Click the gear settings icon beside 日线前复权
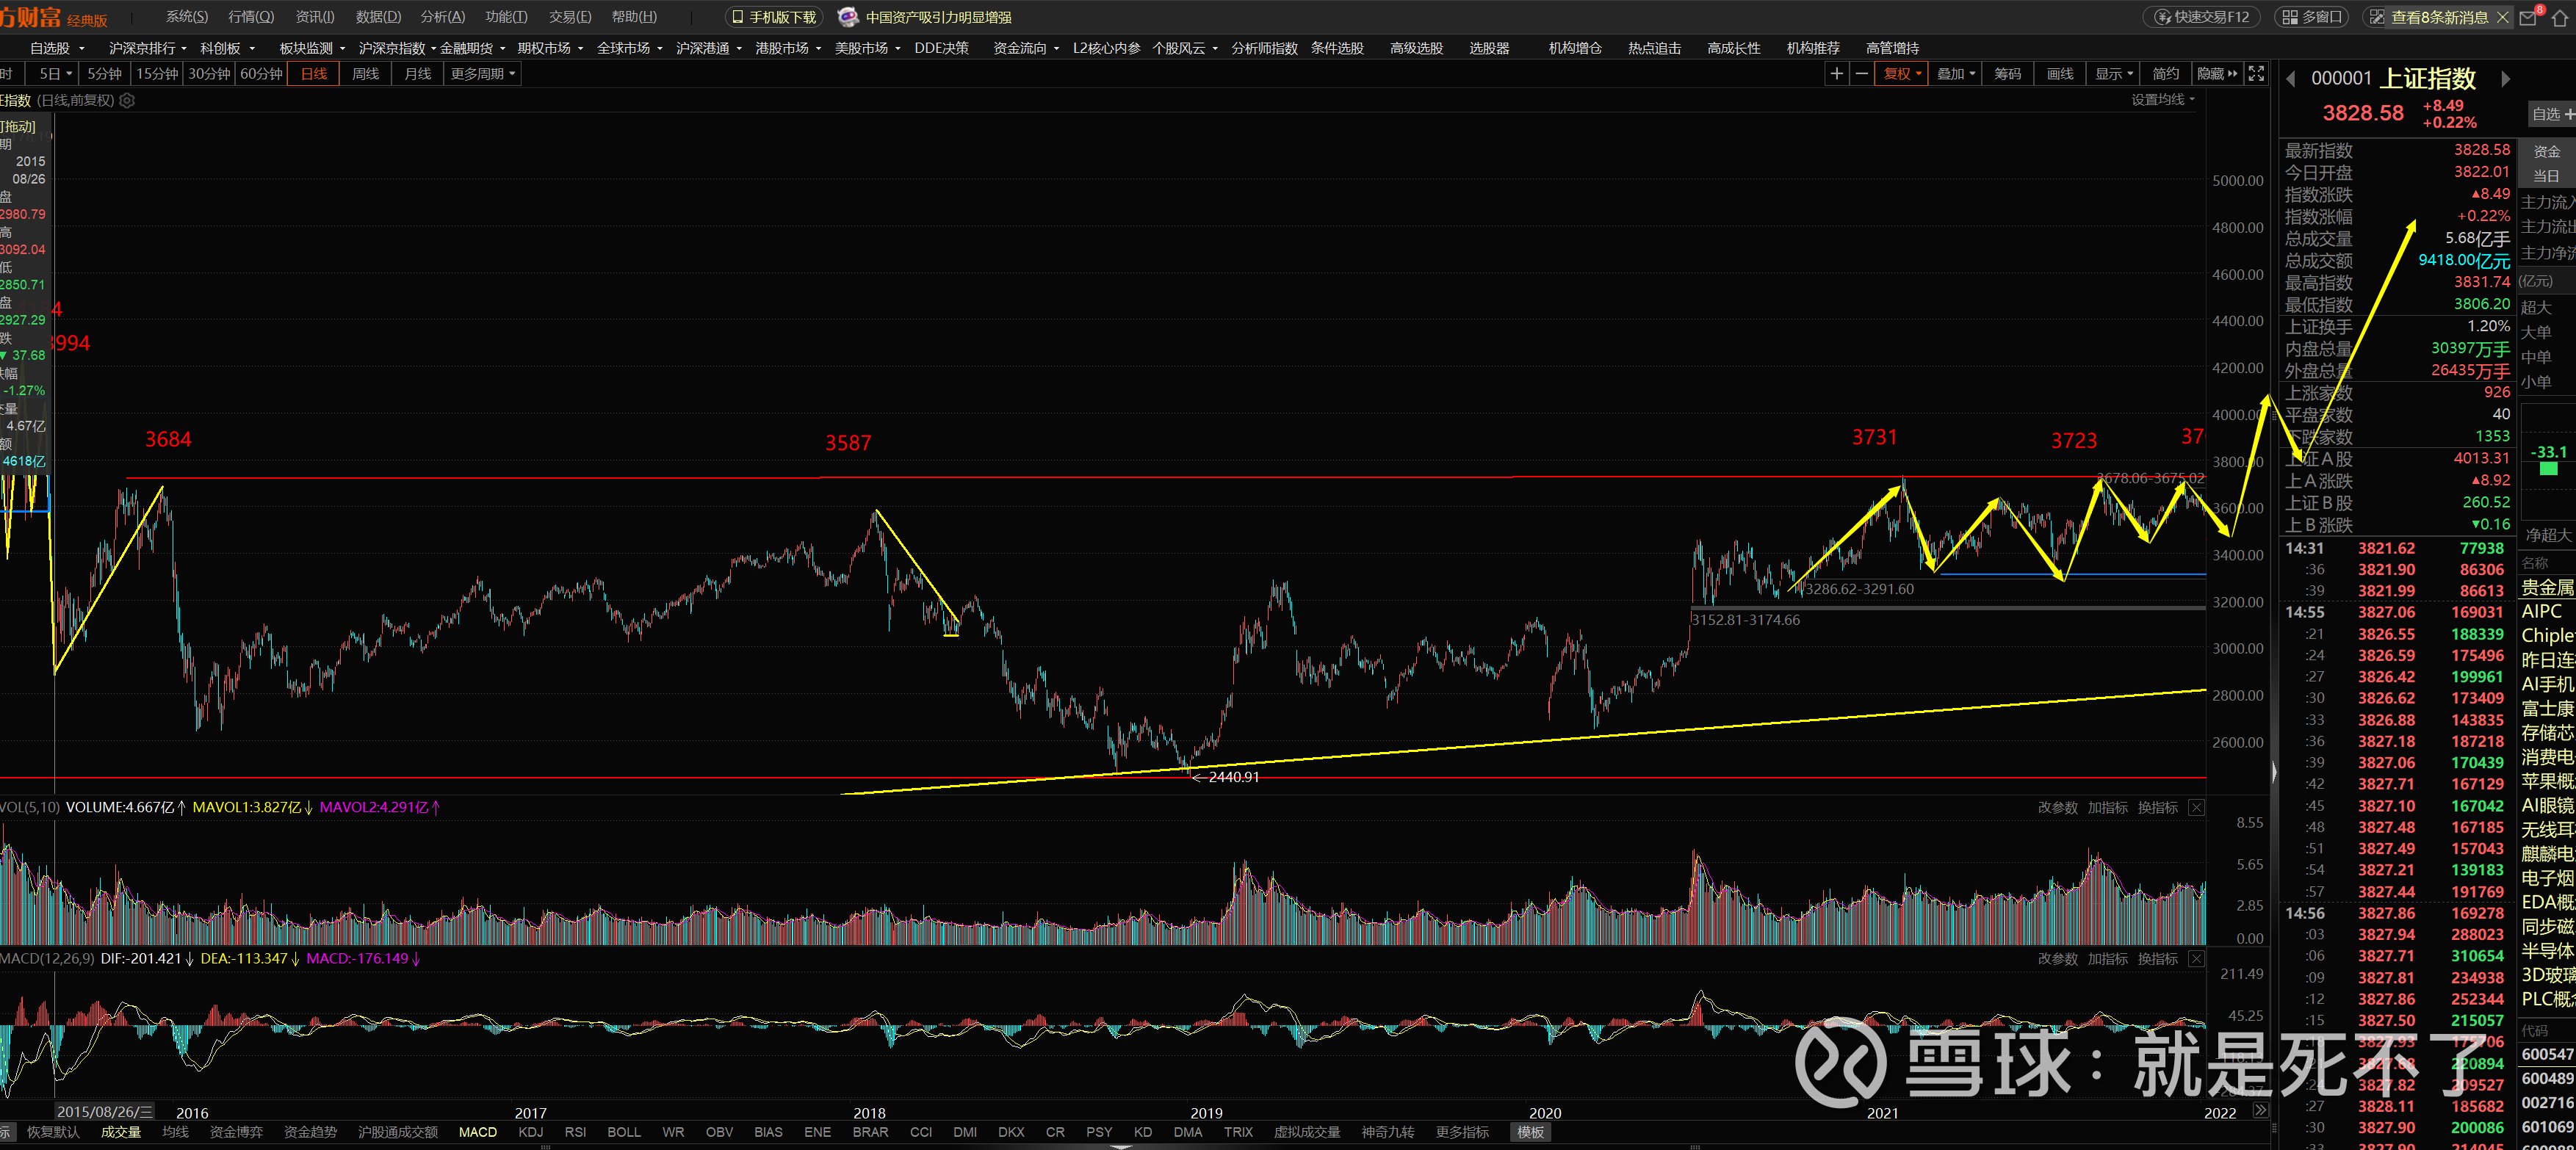2576x1150 pixels. [127, 100]
